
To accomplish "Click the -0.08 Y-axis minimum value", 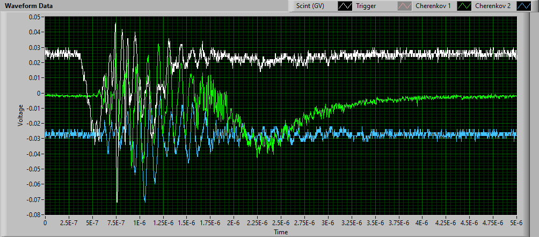I will point(34,214).
